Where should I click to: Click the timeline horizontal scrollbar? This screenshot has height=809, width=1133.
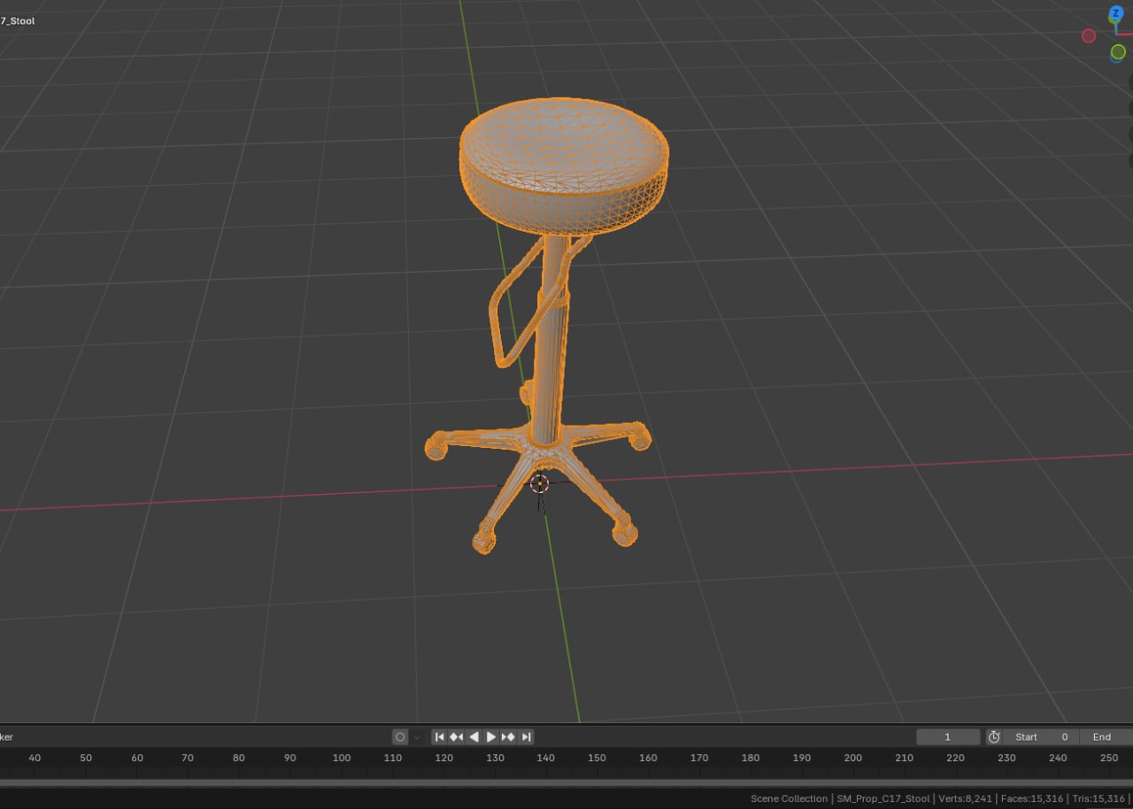click(566, 782)
